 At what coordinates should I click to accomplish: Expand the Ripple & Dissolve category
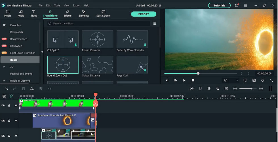click(x=4, y=81)
